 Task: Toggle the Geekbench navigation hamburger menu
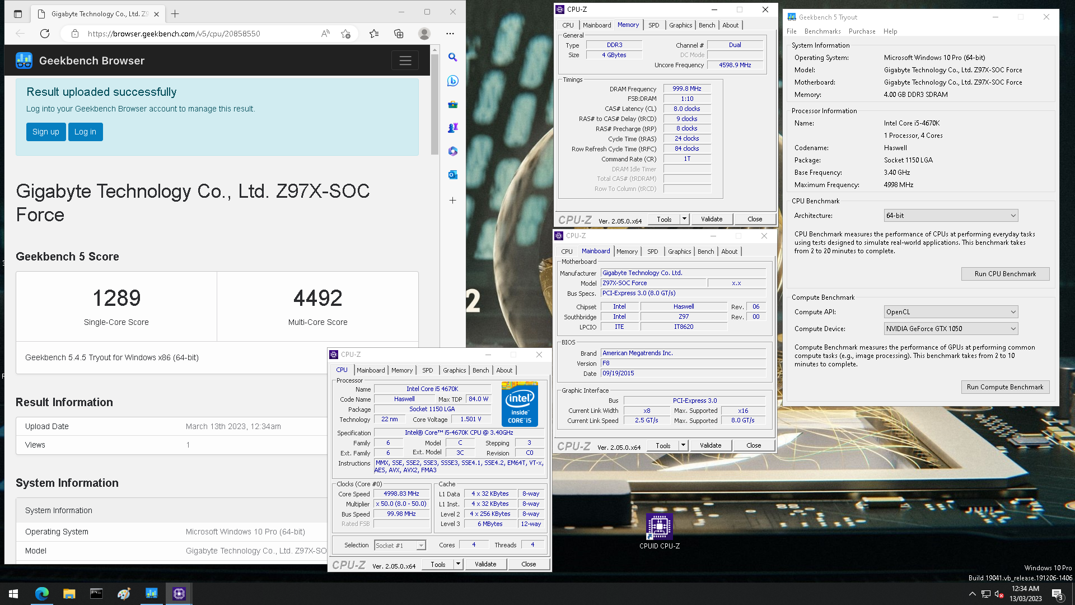point(405,61)
